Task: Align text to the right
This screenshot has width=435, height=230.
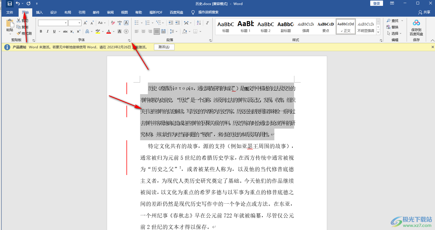Action: tap(150, 31)
